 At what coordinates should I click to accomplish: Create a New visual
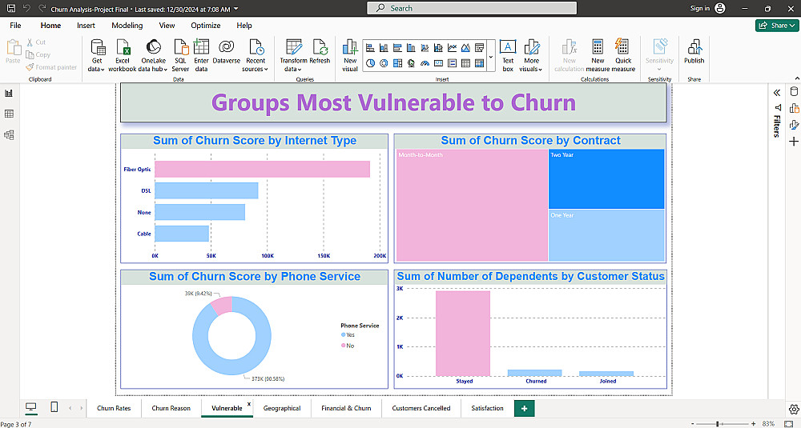[x=350, y=56]
